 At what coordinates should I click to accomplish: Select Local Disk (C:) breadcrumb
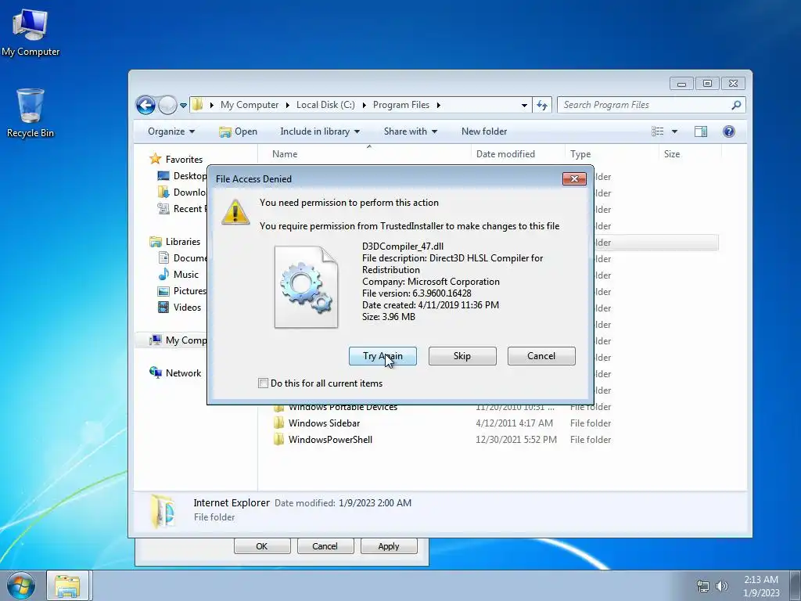click(x=325, y=105)
